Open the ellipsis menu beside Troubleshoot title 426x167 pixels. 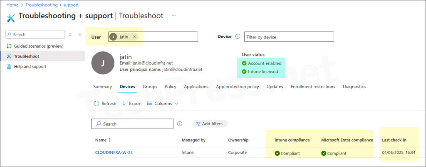pyautogui.click(x=173, y=16)
